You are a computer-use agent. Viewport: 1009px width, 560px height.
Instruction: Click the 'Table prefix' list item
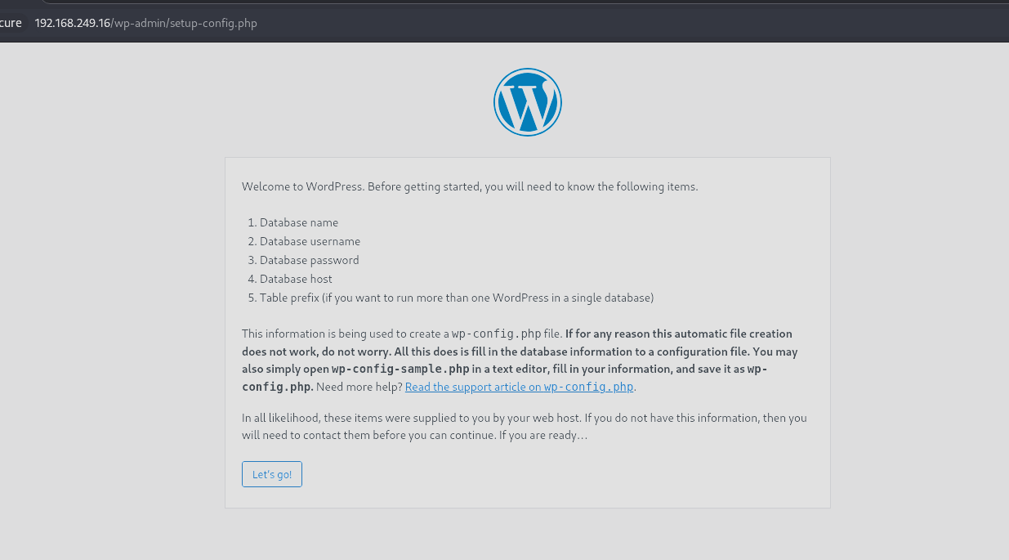coord(457,298)
